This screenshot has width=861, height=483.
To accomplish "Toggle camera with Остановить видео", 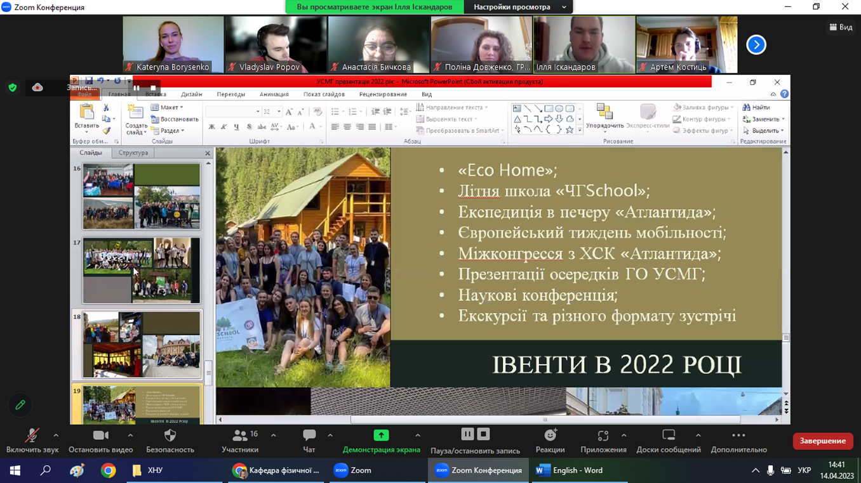I will [x=100, y=436].
